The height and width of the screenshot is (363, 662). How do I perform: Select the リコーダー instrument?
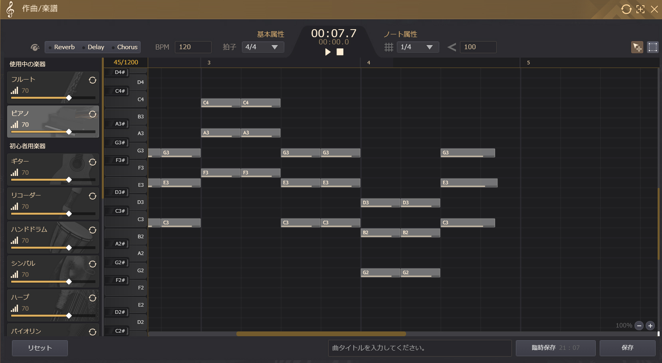click(x=53, y=203)
